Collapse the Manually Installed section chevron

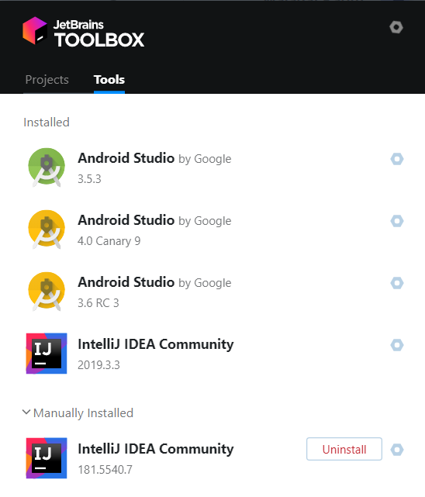(26, 412)
